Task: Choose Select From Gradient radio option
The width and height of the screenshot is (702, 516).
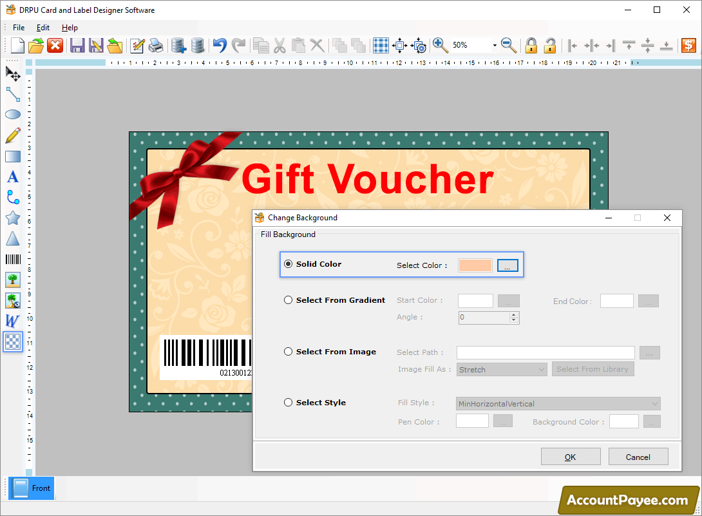Action: click(x=289, y=300)
